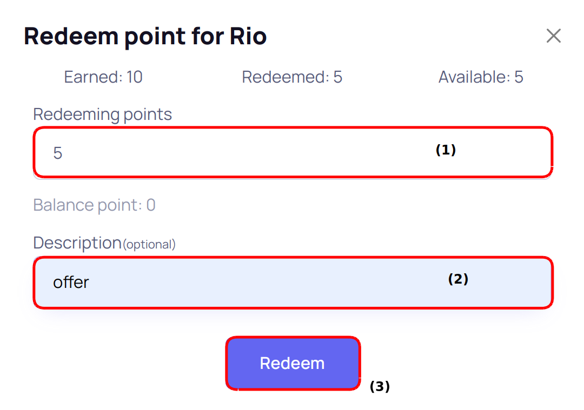584x410 pixels.
Task: Click the Balance point: 0 text
Action: pyautogui.click(x=94, y=205)
